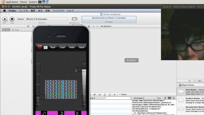Click the folder navigator icon
This screenshot has width=204, height=115.
point(28,26)
